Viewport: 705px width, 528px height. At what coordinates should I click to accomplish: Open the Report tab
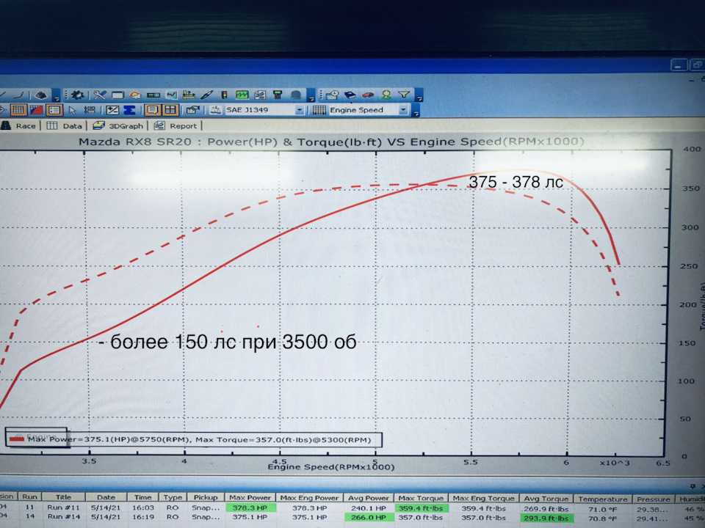pos(176,125)
